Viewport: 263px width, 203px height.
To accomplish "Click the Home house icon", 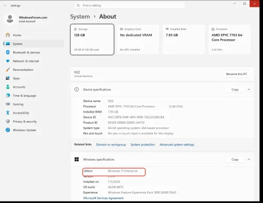I will pos(8,35).
